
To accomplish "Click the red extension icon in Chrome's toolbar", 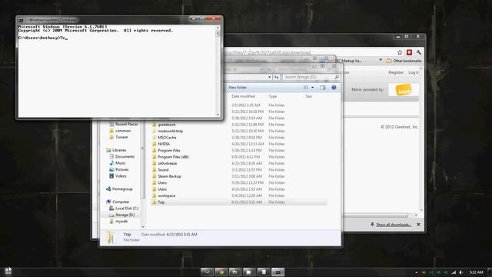I will [409, 52].
